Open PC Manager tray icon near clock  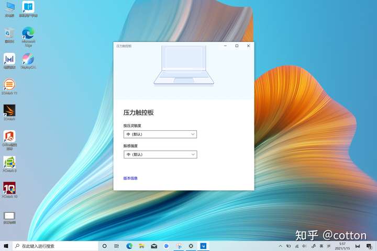point(358,246)
